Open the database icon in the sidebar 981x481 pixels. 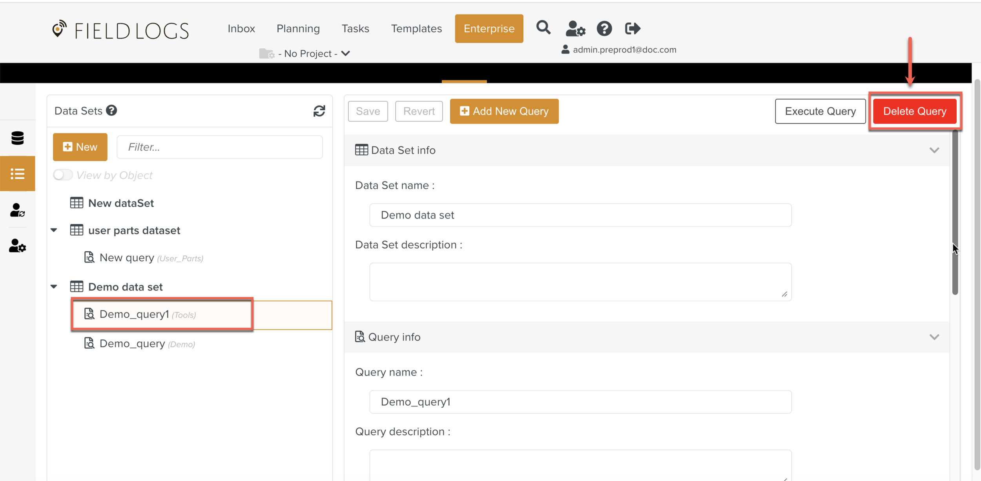click(x=18, y=138)
